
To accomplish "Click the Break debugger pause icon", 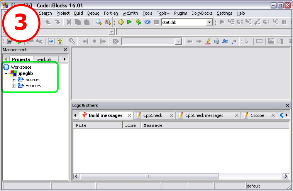I will coord(284,22).
